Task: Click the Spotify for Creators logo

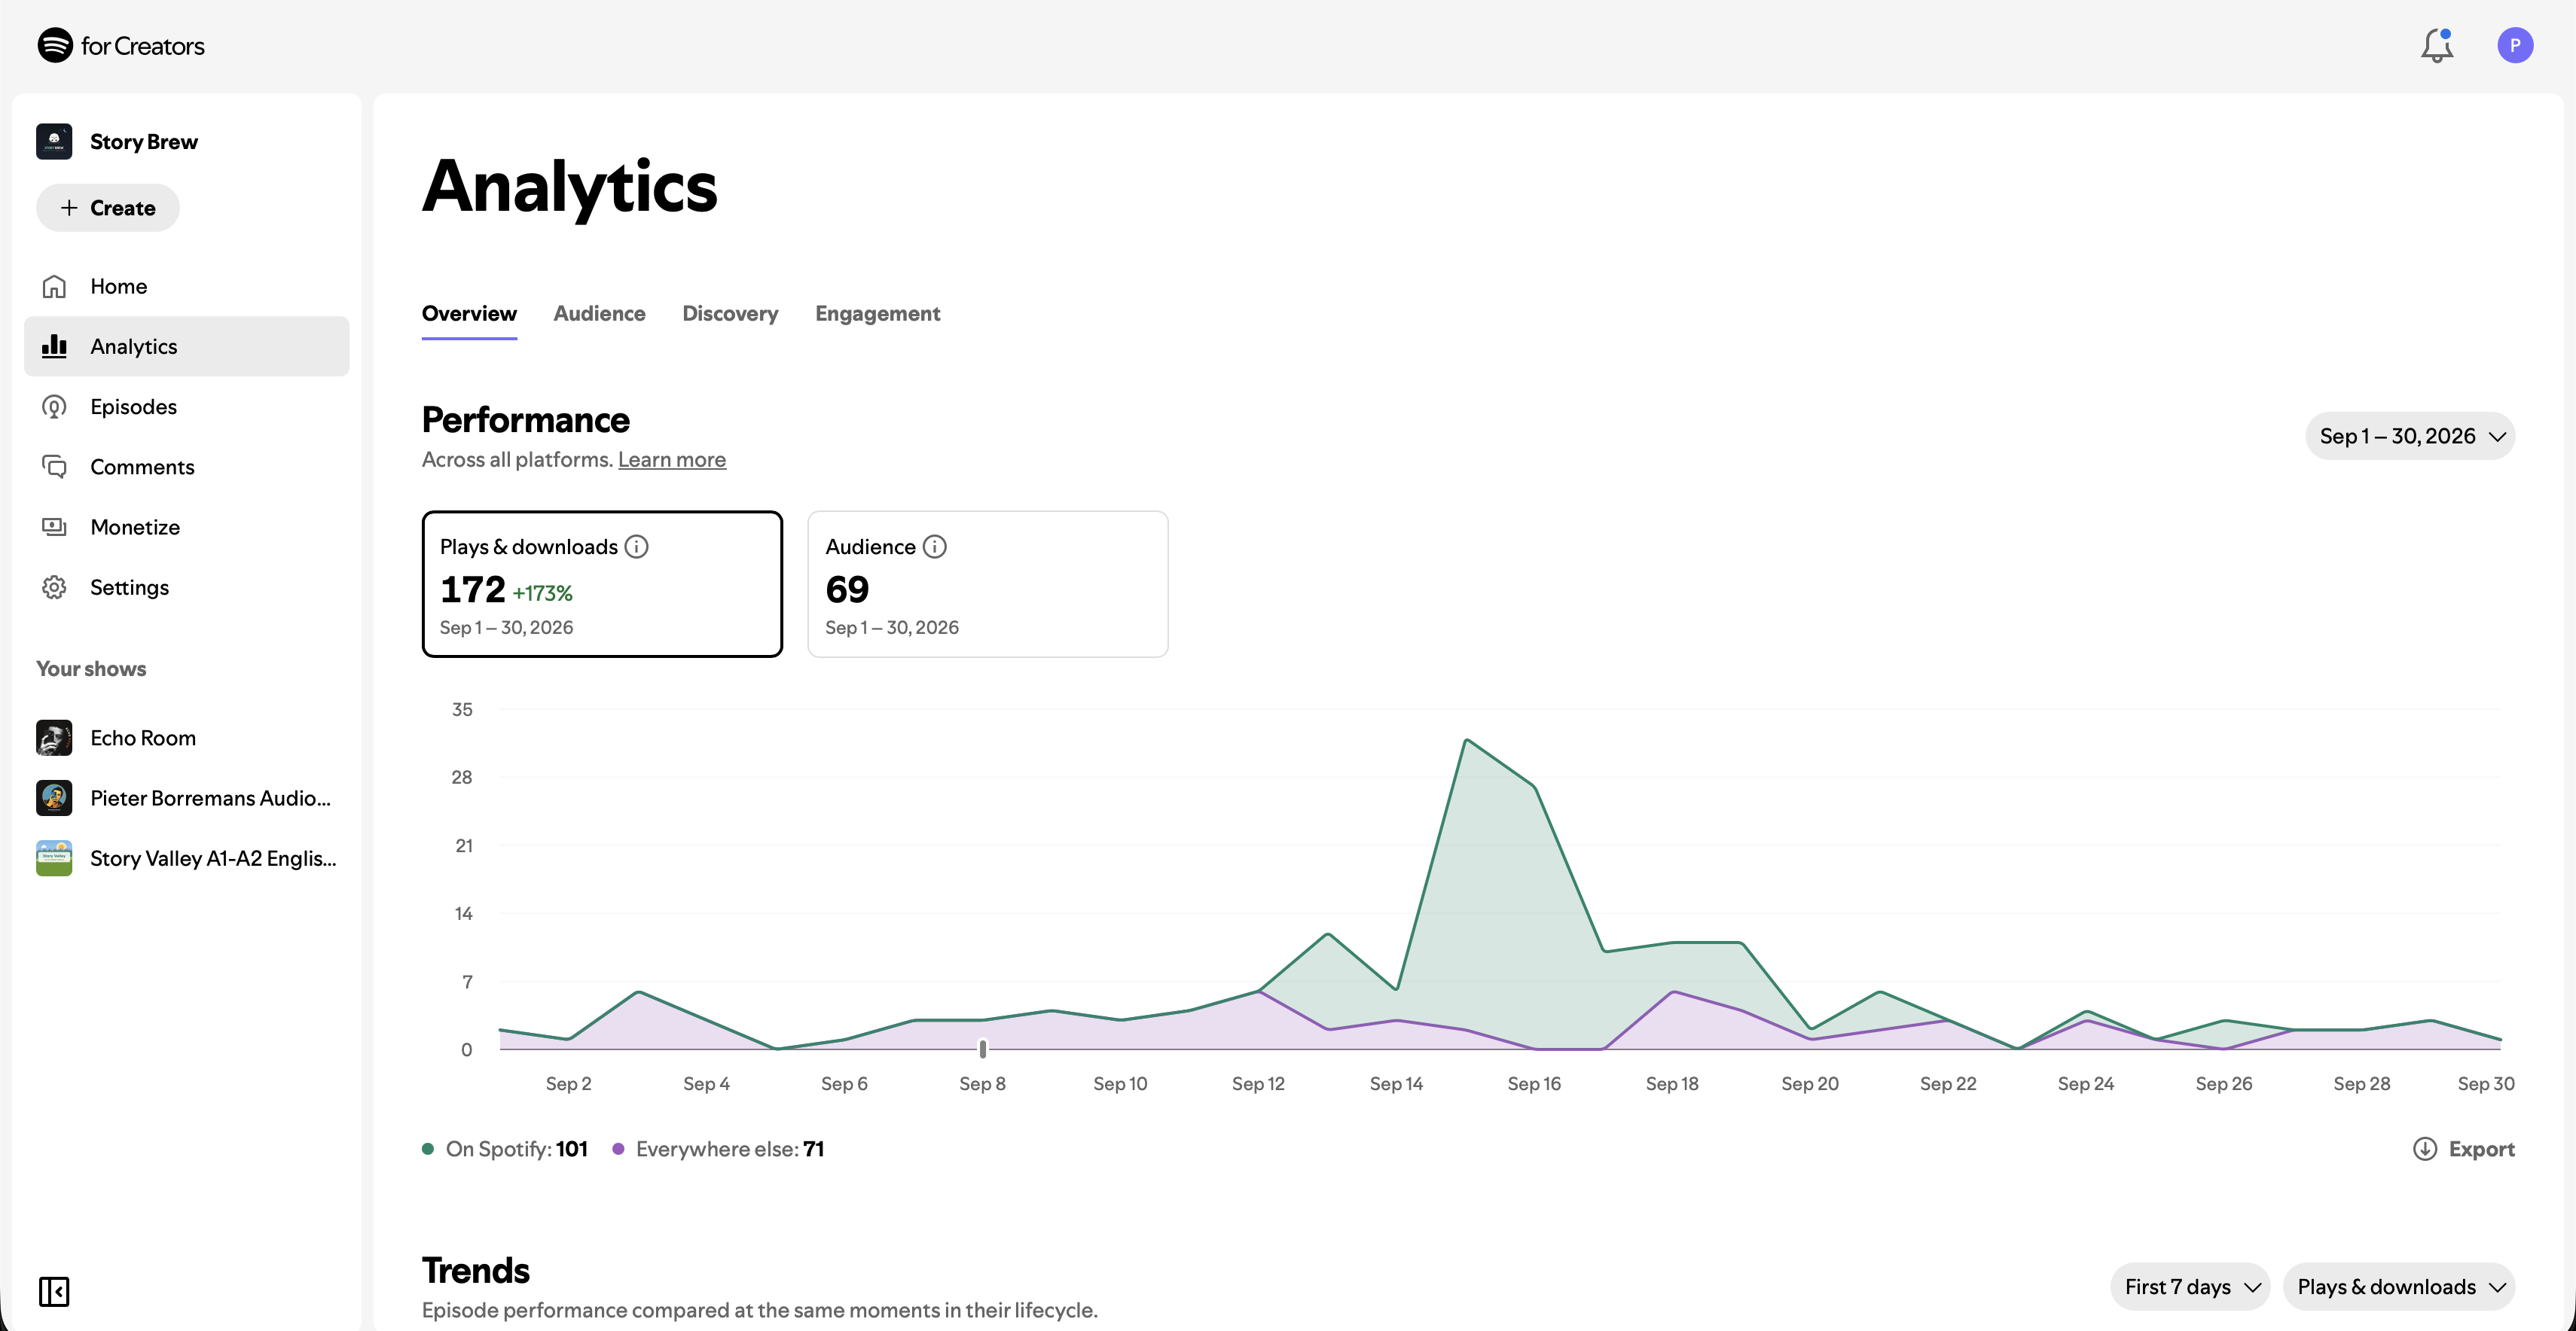Action: 121,45
